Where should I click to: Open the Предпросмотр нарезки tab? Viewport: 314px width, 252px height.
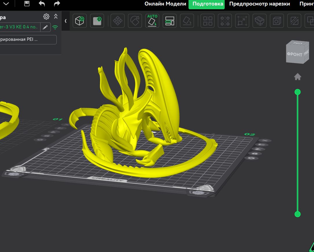[x=260, y=4]
